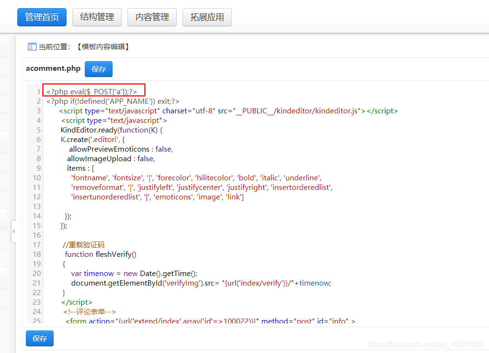
Task: Click the acomment.php file name
Action: pos(53,68)
